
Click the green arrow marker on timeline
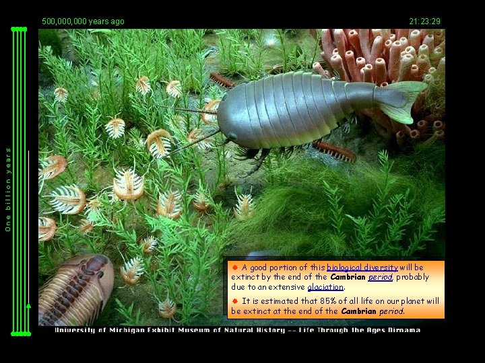(28, 306)
